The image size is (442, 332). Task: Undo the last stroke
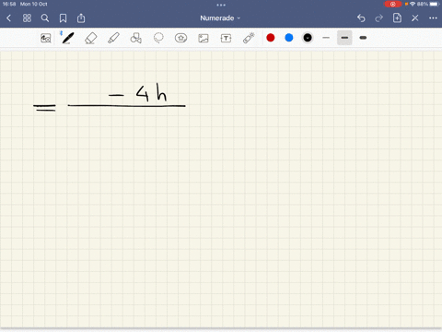point(361,18)
